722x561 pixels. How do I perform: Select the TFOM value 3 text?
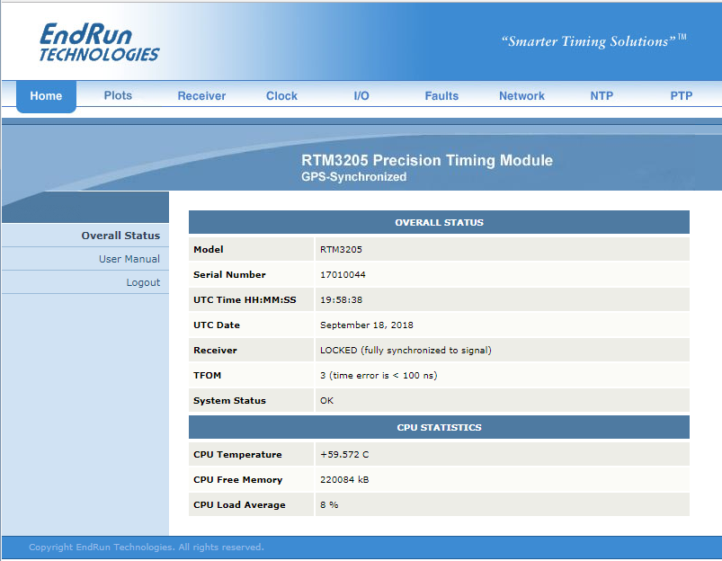379,376
